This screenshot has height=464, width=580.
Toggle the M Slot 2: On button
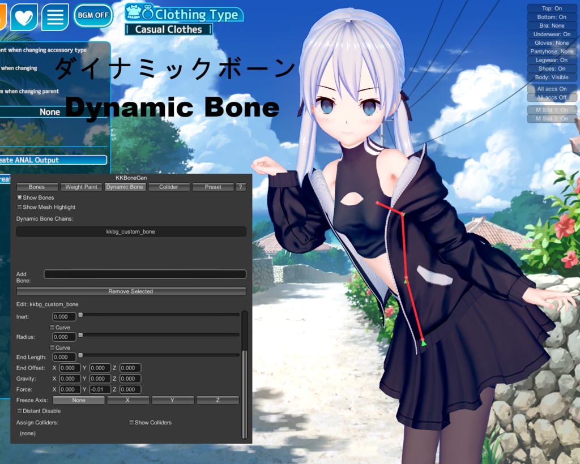552,119
